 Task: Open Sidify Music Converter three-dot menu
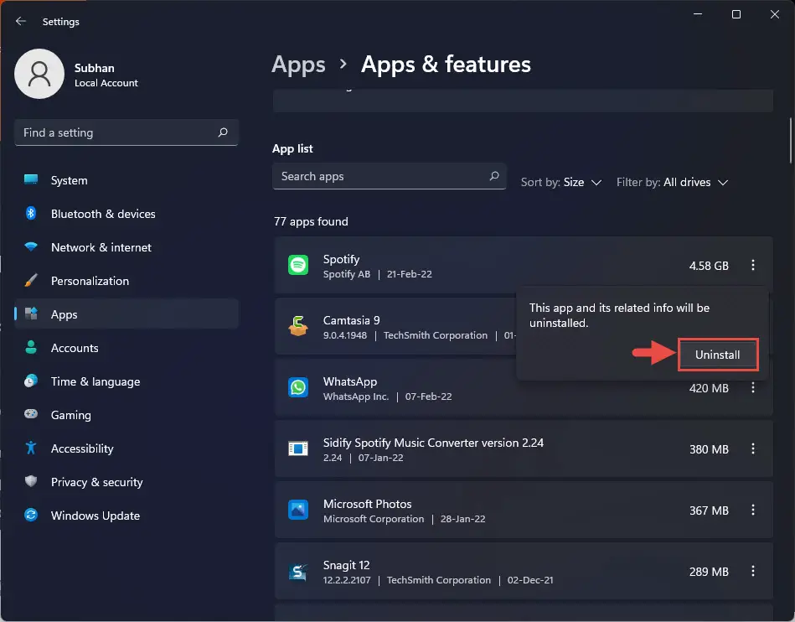[x=753, y=449]
